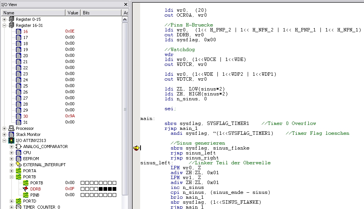Click the Value column header
The image size is (364, 209).
pyautogui.click(x=73, y=13)
